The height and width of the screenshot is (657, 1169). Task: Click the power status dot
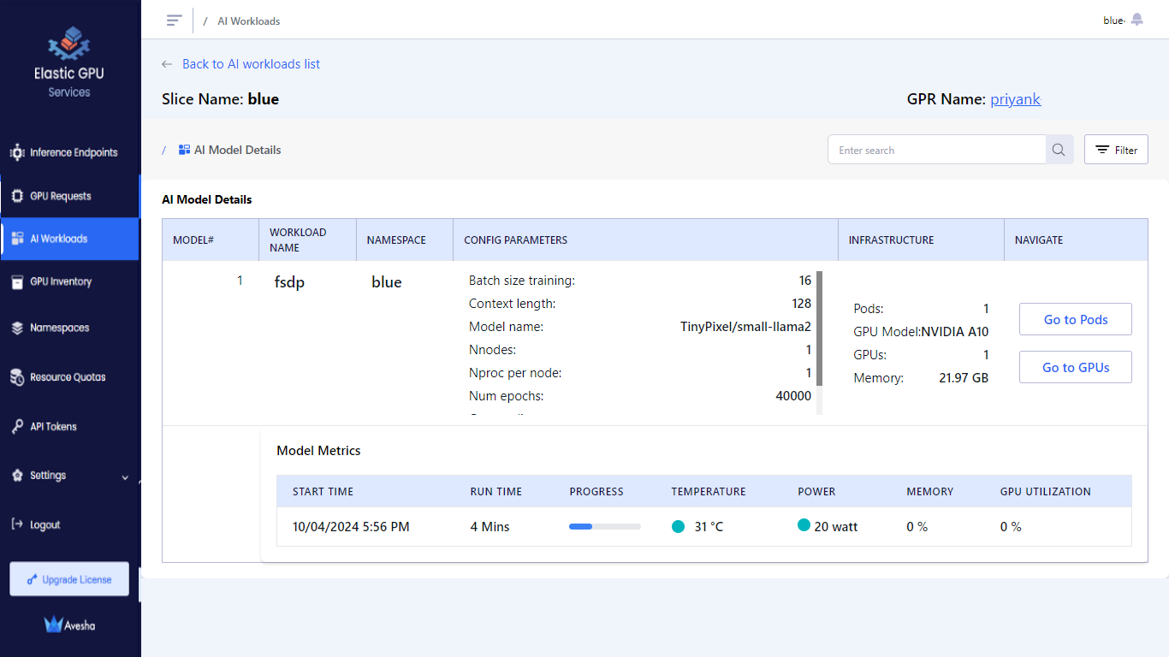[x=804, y=525]
